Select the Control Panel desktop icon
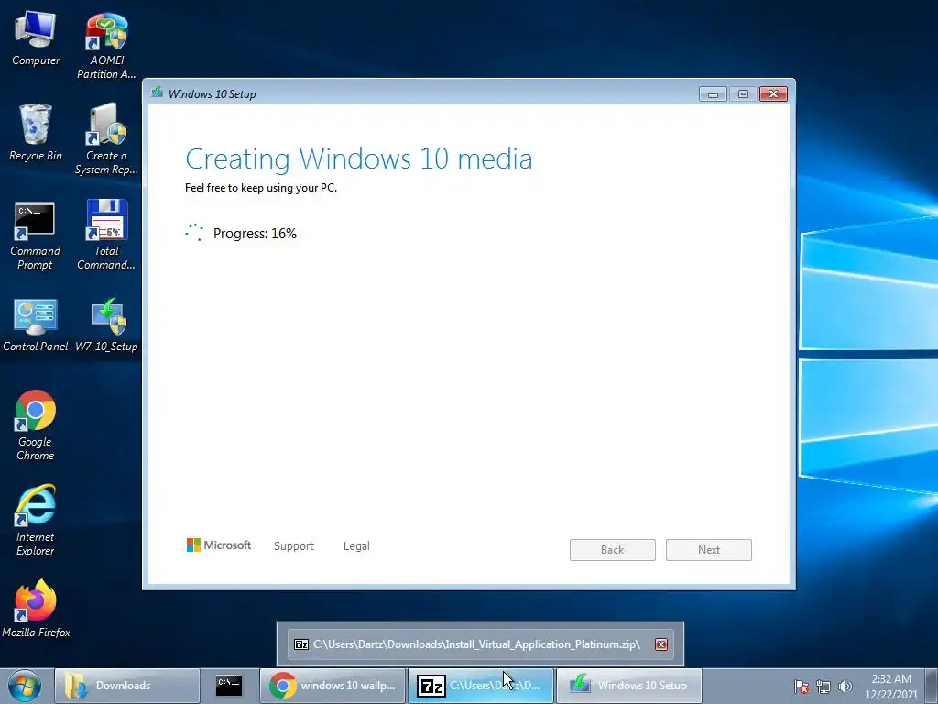938x704 pixels. tap(36, 325)
